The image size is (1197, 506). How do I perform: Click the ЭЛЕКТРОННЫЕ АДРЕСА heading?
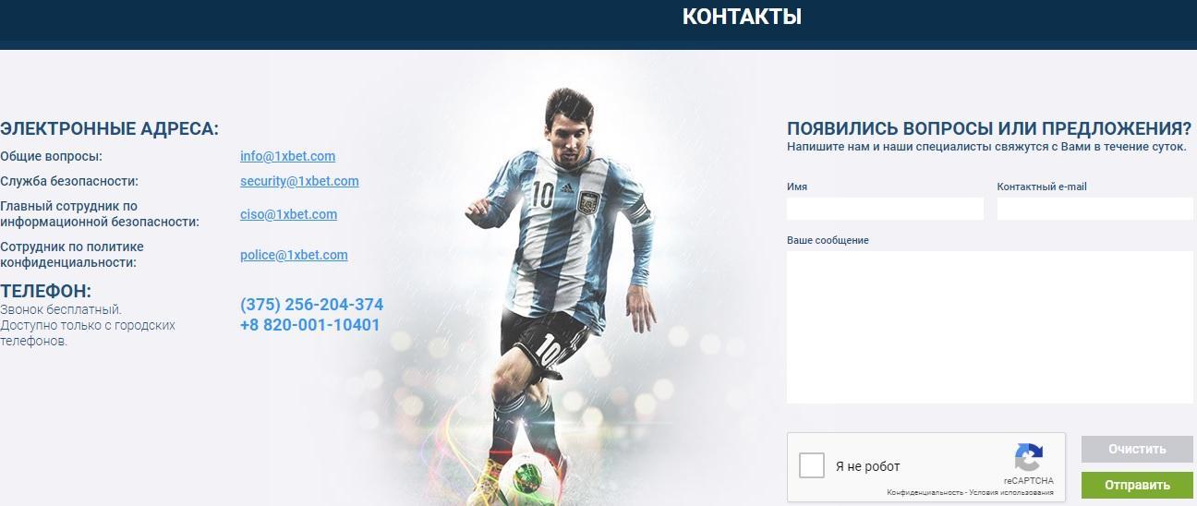[110, 128]
